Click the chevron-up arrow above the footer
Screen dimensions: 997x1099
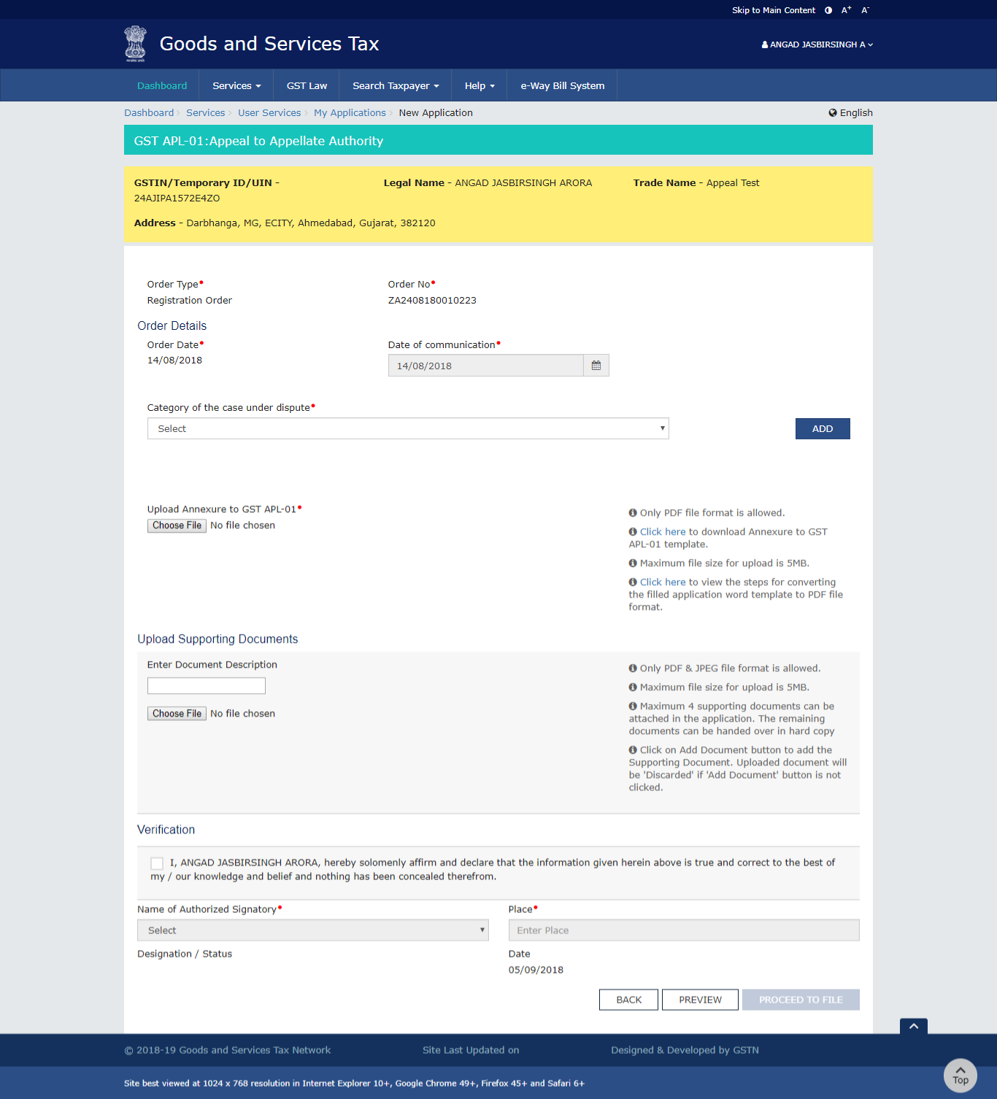913,1026
